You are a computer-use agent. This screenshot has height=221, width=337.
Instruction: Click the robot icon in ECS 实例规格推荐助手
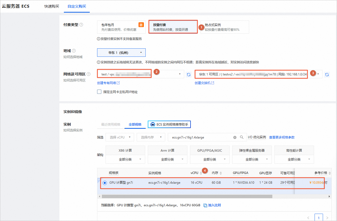click(153, 124)
